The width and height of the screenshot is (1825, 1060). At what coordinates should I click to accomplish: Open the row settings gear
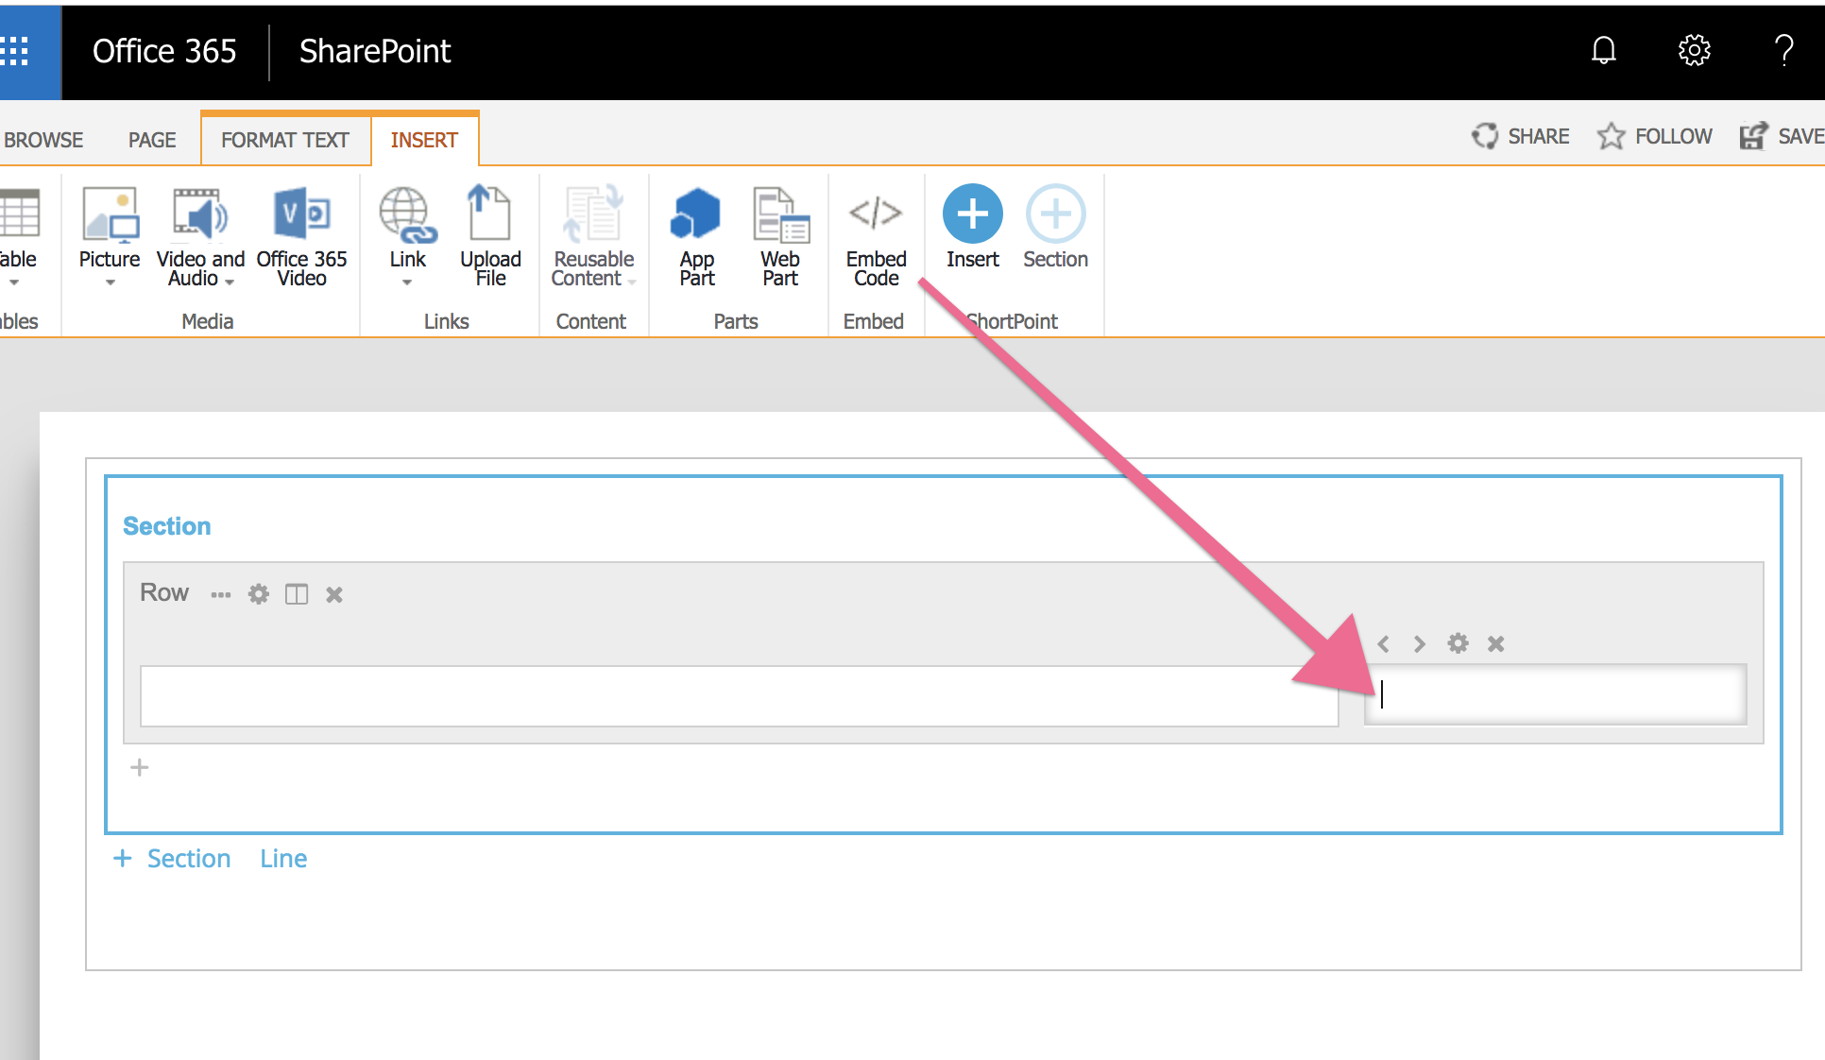tap(258, 594)
